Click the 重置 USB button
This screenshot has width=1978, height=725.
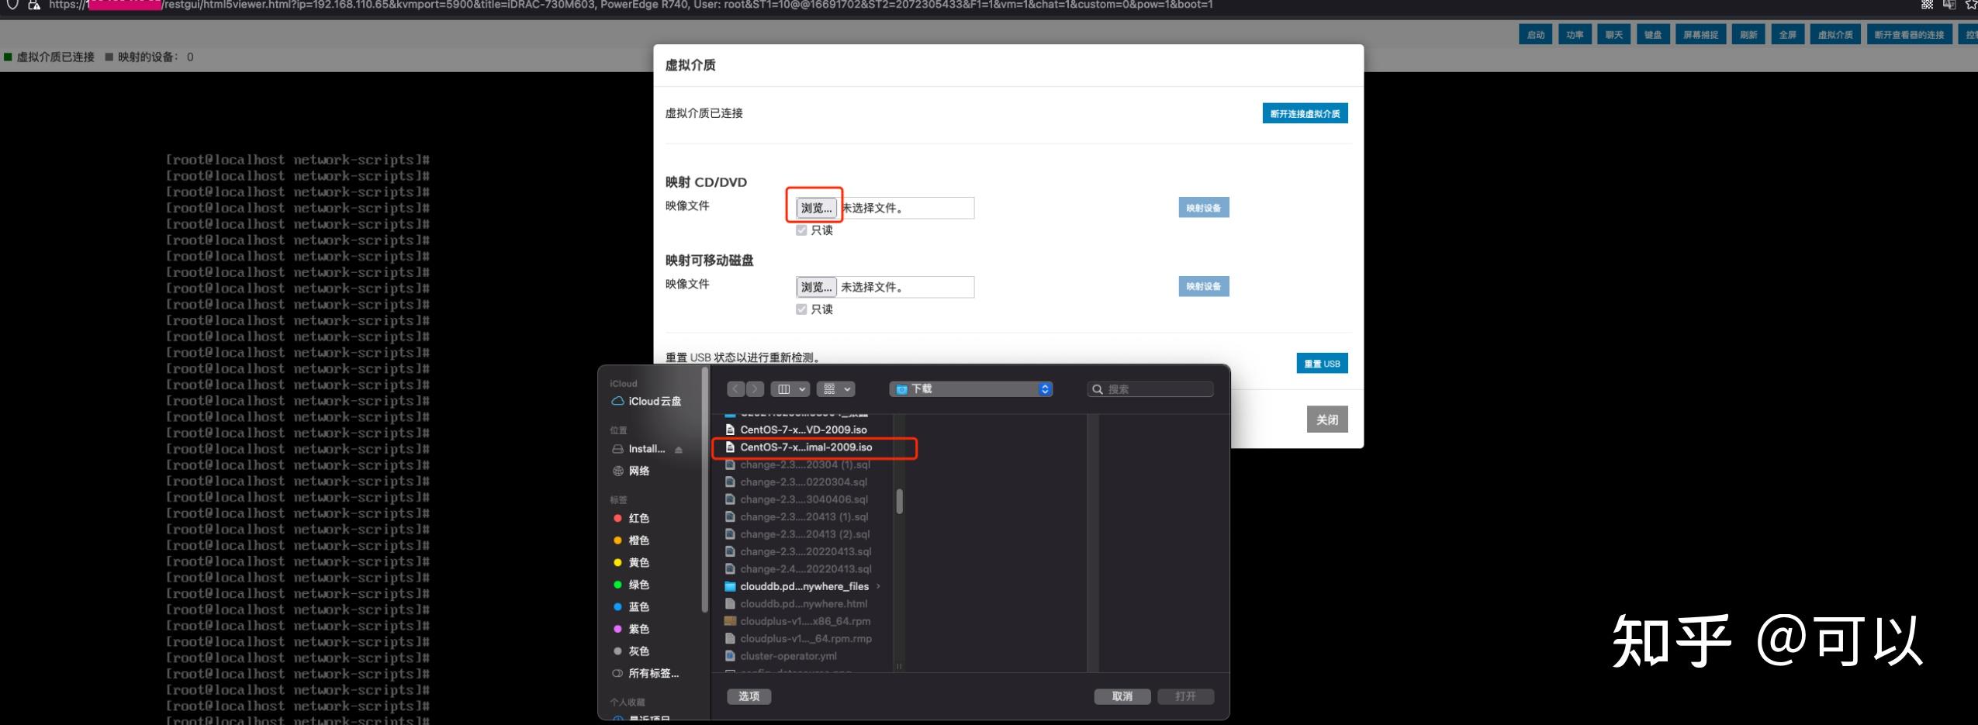1322,364
